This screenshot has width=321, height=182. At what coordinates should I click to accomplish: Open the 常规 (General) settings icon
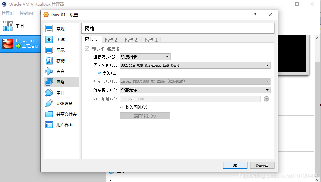(x=49, y=29)
